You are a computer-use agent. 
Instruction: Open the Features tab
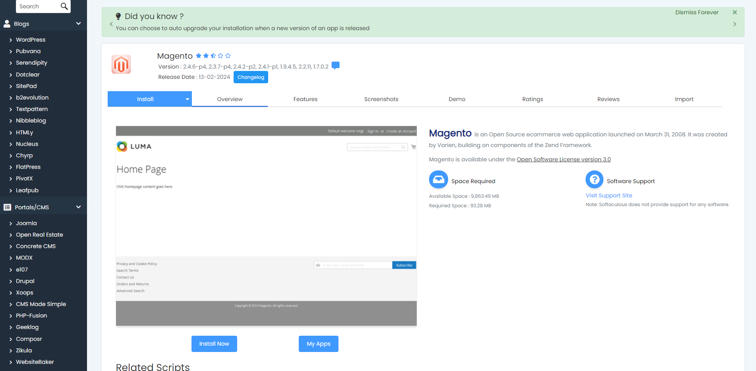[305, 99]
